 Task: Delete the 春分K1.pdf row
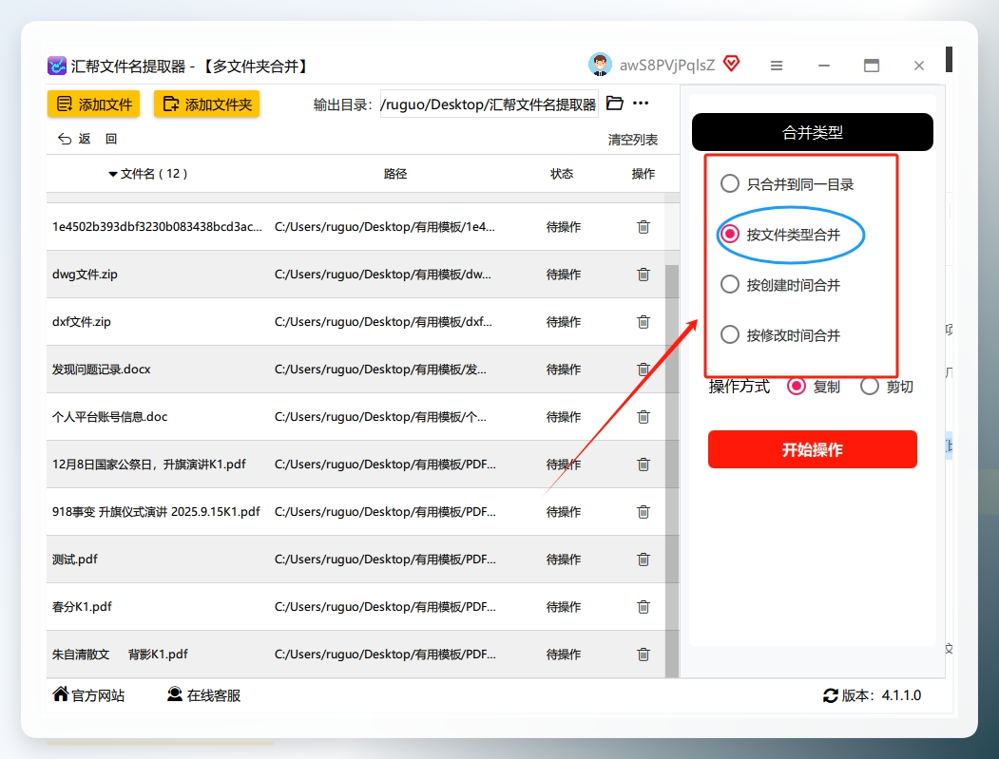(644, 607)
